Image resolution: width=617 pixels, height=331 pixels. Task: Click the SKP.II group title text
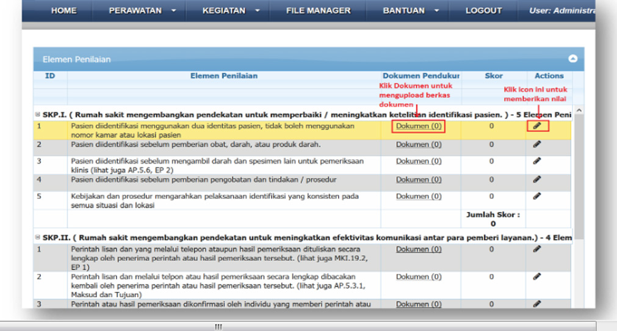307,238
